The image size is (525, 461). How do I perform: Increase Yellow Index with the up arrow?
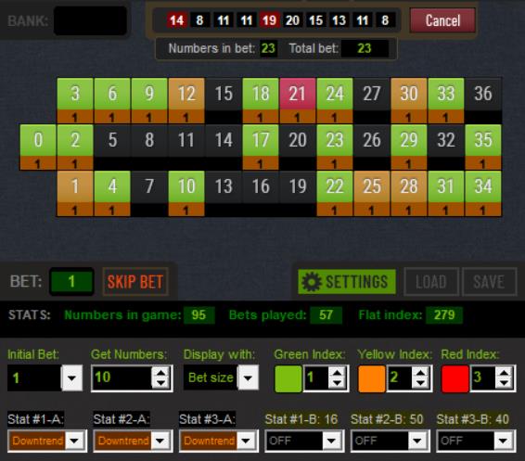coord(420,373)
